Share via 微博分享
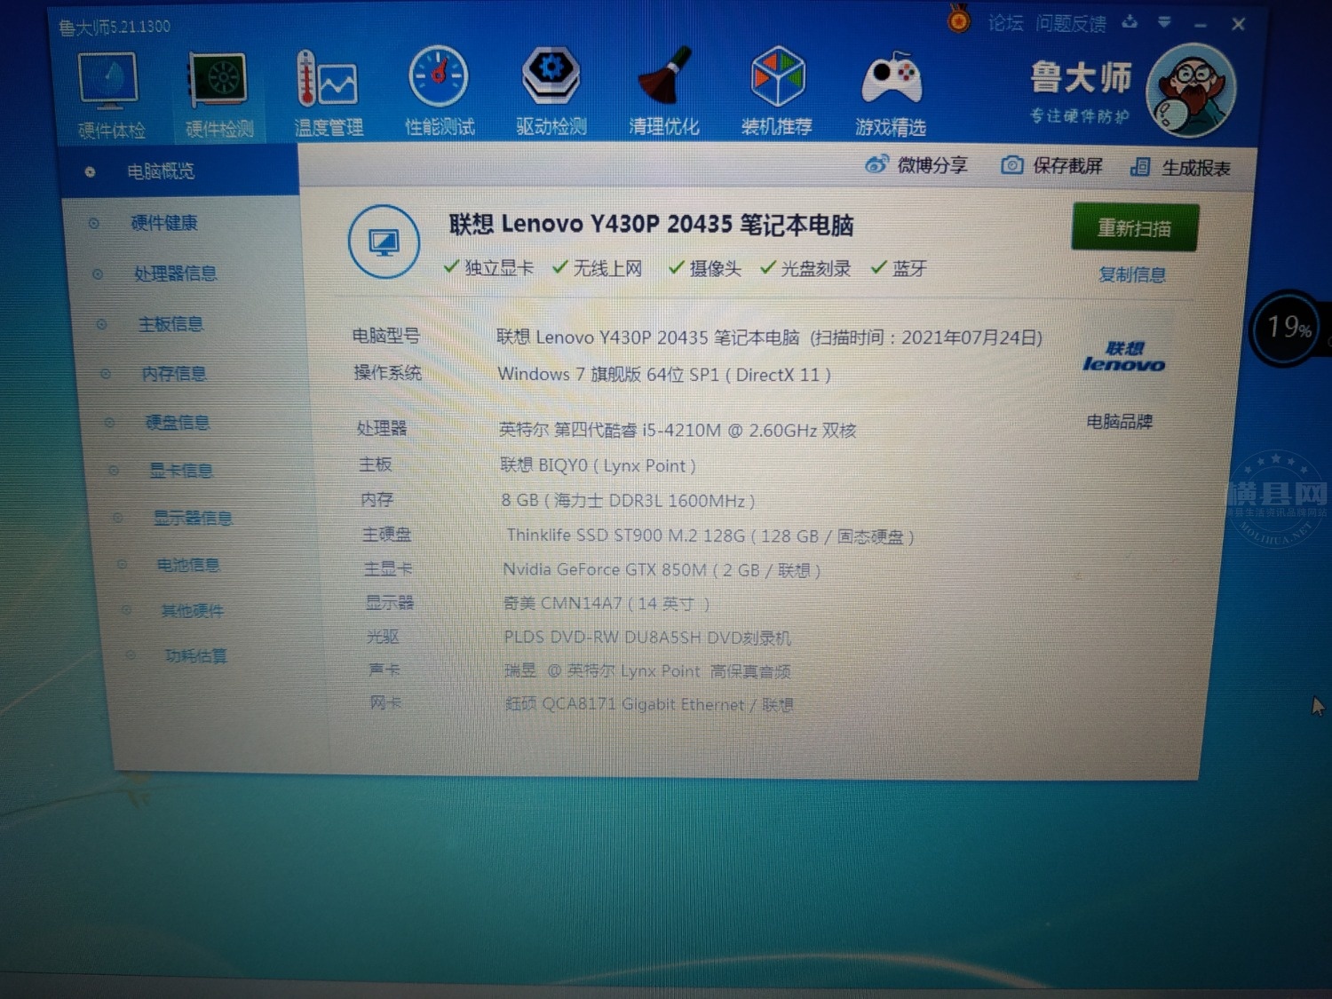1332x999 pixels. click(x=916, y=165)
